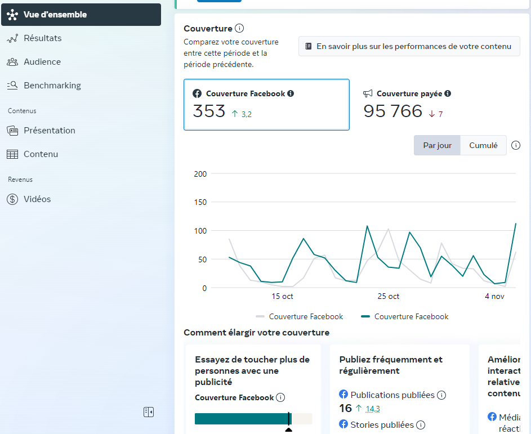Show info tooltip next to Couverture heading
531x434 pixels.
(x=239, y=28)
